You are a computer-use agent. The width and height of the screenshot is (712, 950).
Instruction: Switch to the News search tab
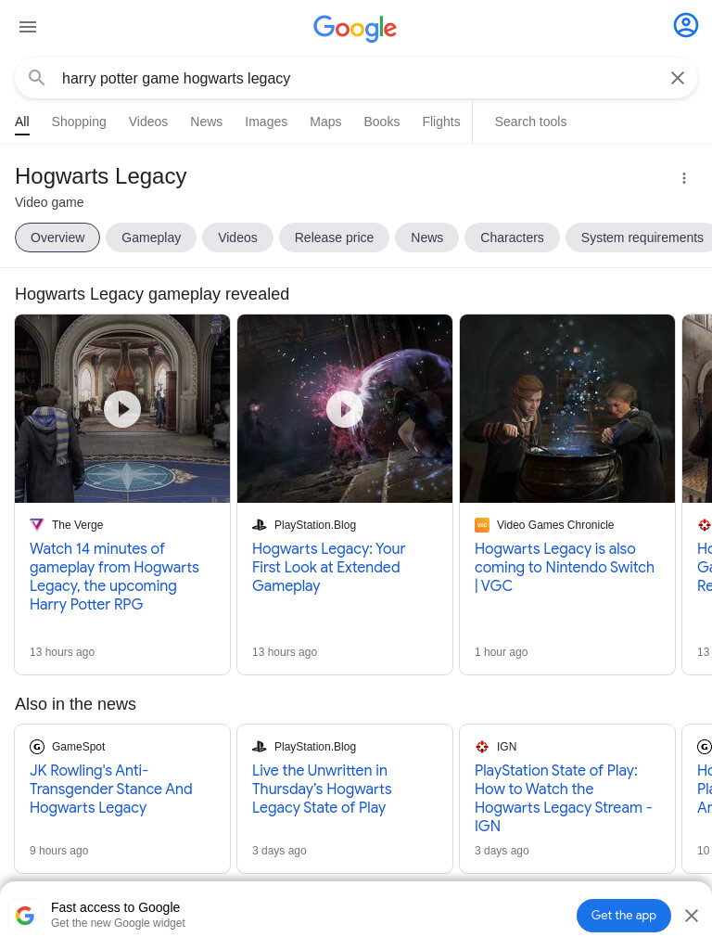click(207, 122)
